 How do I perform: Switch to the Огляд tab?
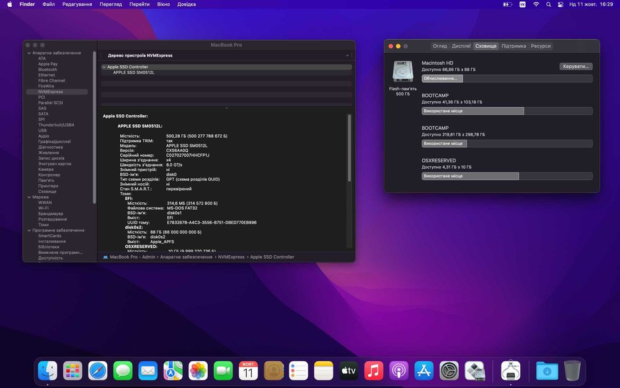[440, 47]
